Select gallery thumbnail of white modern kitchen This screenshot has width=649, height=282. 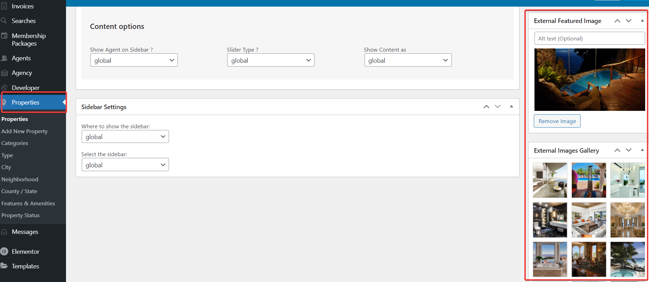coord(628,180)
